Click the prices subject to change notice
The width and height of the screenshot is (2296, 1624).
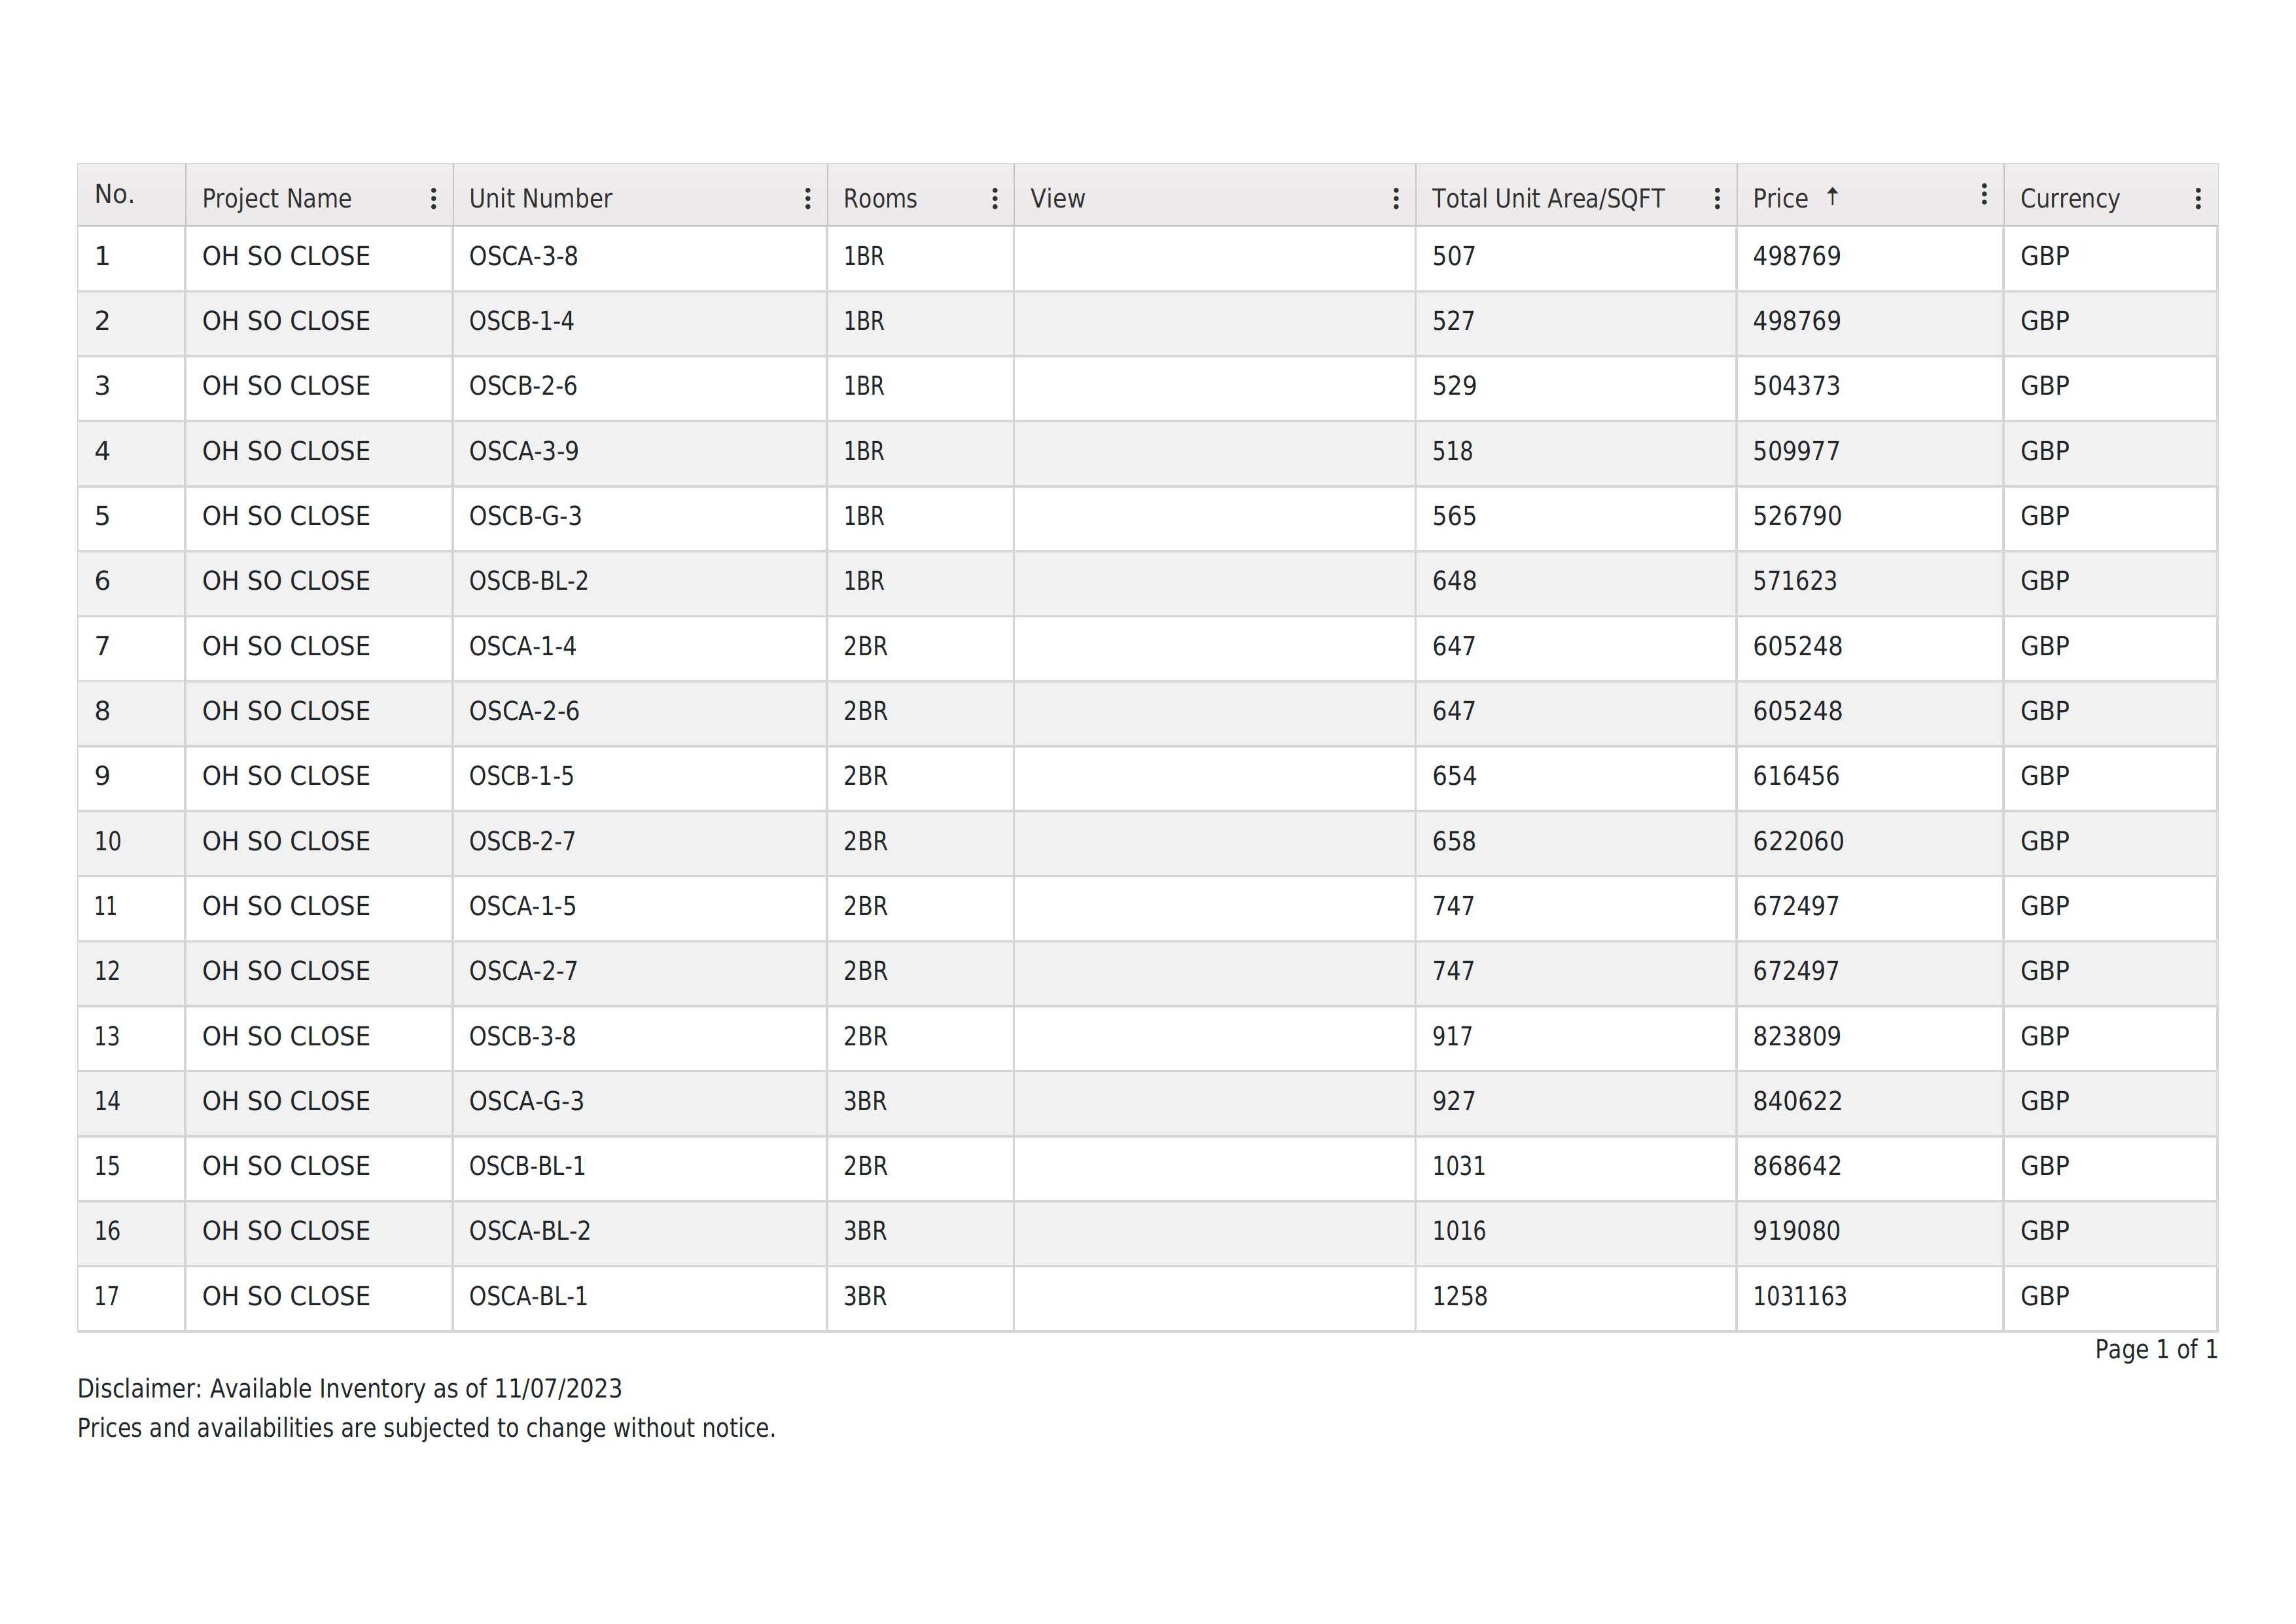click(x=426, y=1428)
